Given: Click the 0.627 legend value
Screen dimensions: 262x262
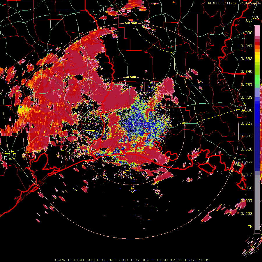Looking at the screenshot, I should [x=247, y=123].
